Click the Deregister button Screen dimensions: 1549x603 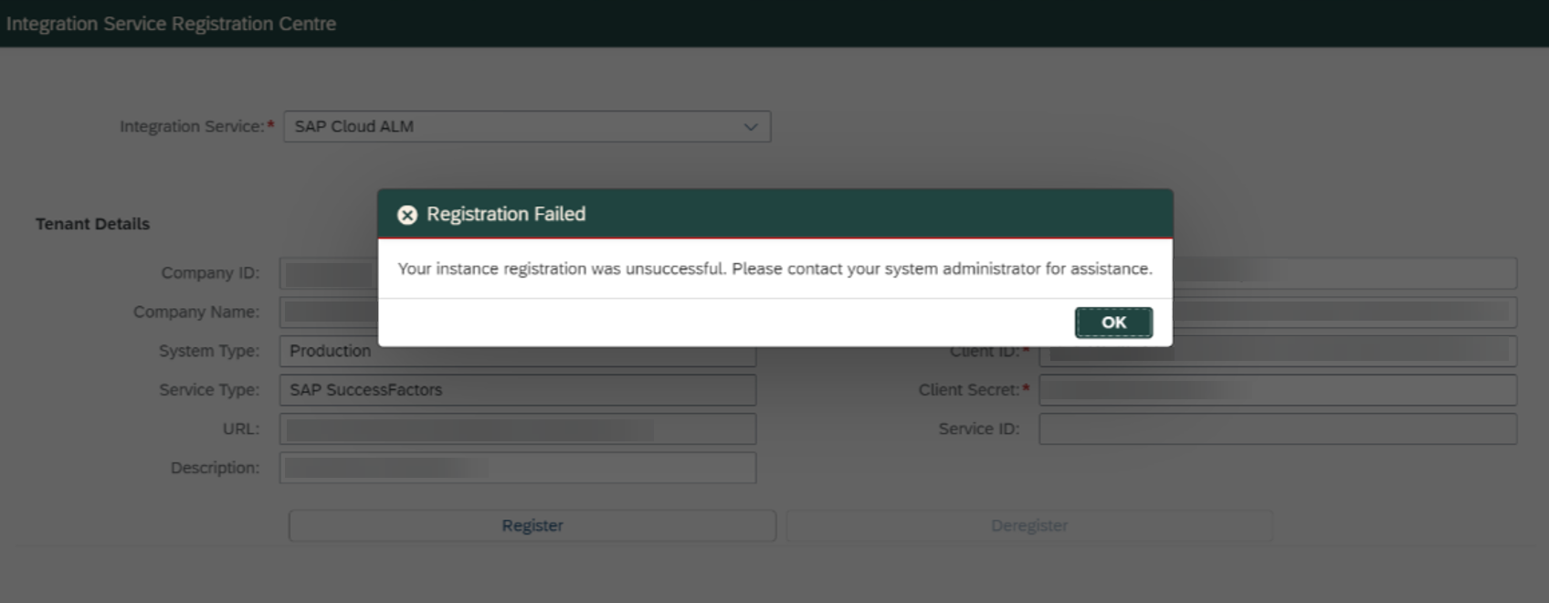pos(1029,525)
